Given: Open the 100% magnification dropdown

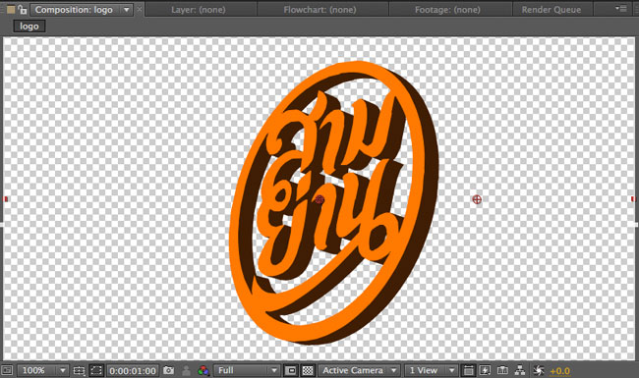Looking at the screenshot, I should tap(42, 370).
